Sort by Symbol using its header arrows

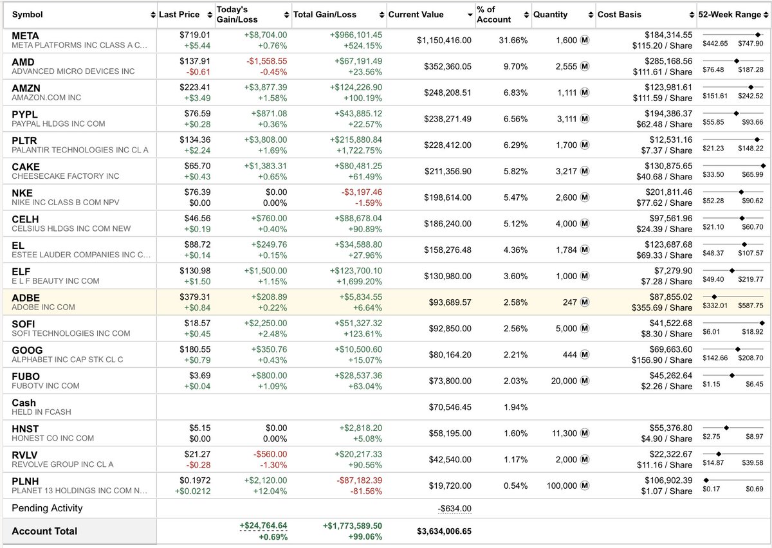153,15
